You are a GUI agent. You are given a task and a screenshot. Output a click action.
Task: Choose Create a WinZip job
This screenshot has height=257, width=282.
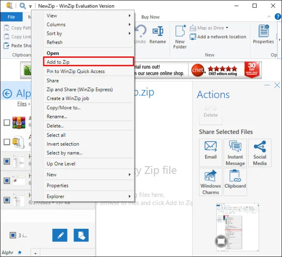pos(68,98)
